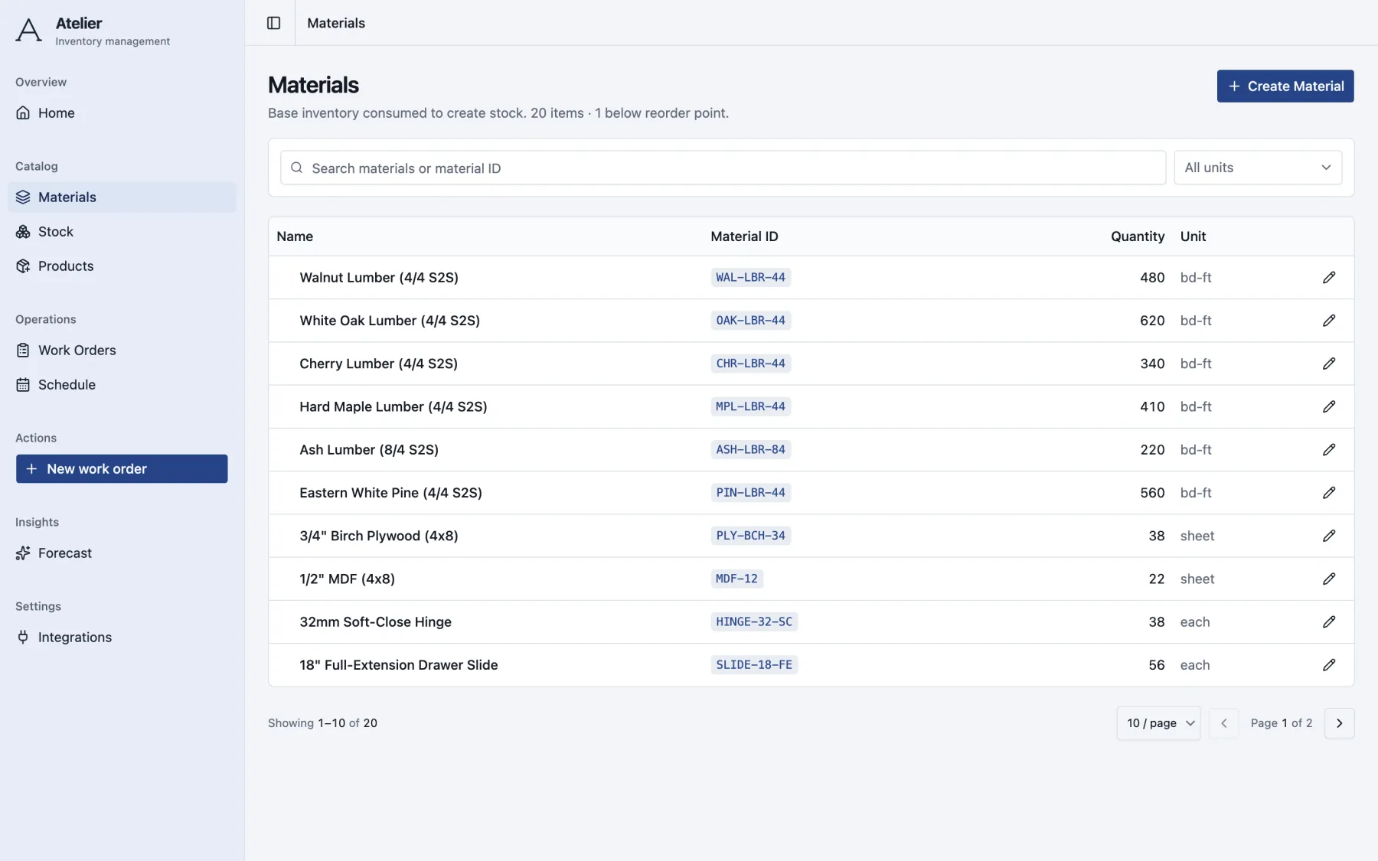The width and height of the screenshot is (1378, 861).
Task: Click the Atelier logo icon
Action: [29, 31]
